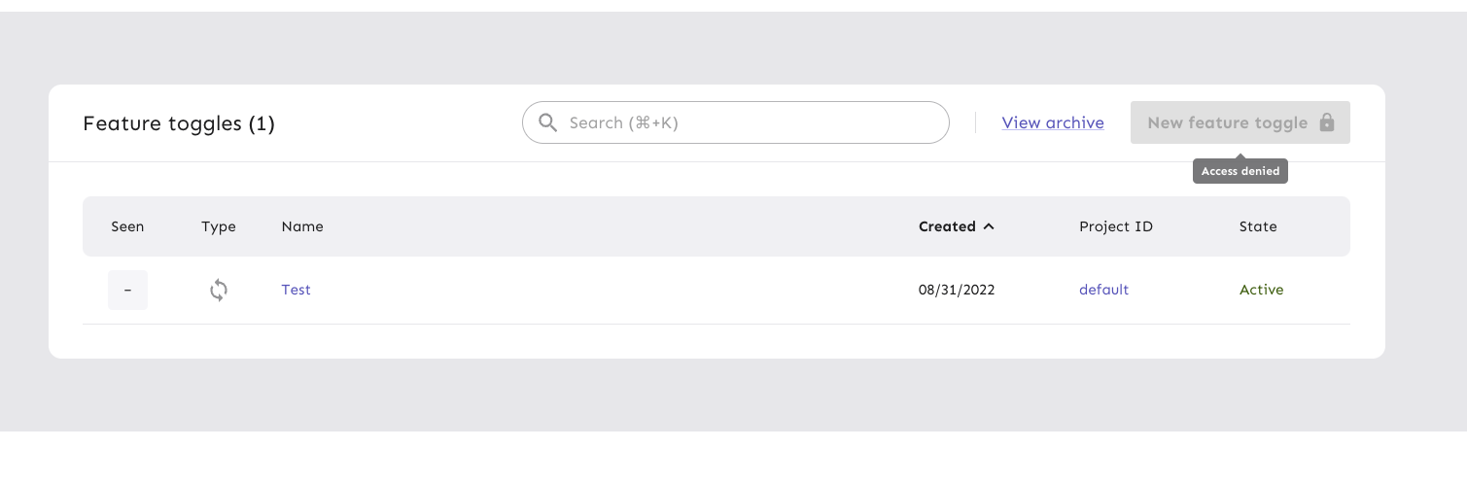This screenshot has width=1467, height=483.
Task: Open the default project link
Action: (1103, 290)
